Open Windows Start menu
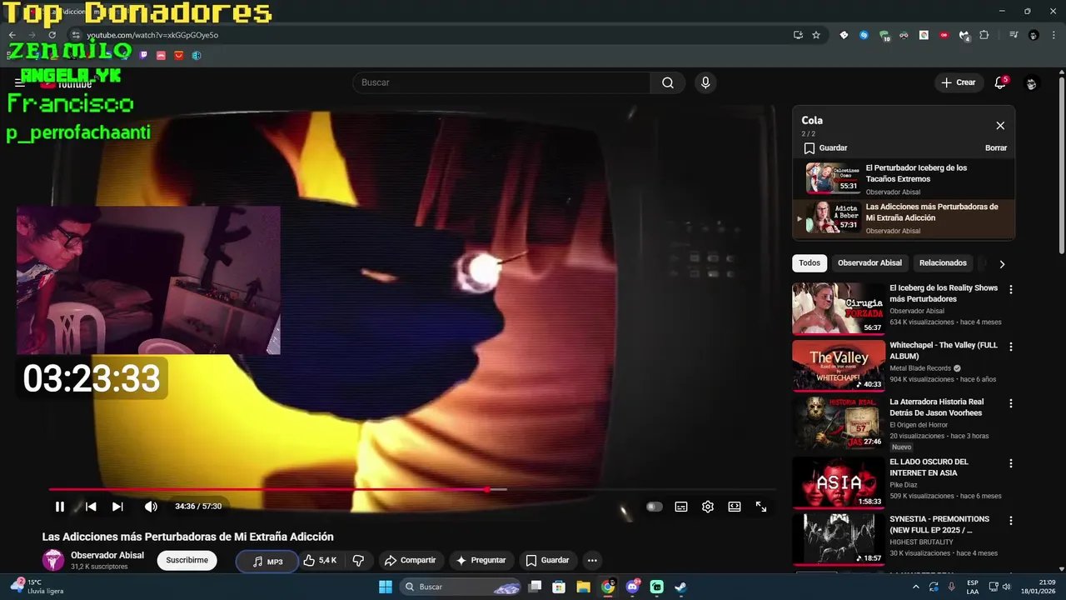The height and width of the screenshot is (600, 1066). pyautogui.click(x=386, y=587)
